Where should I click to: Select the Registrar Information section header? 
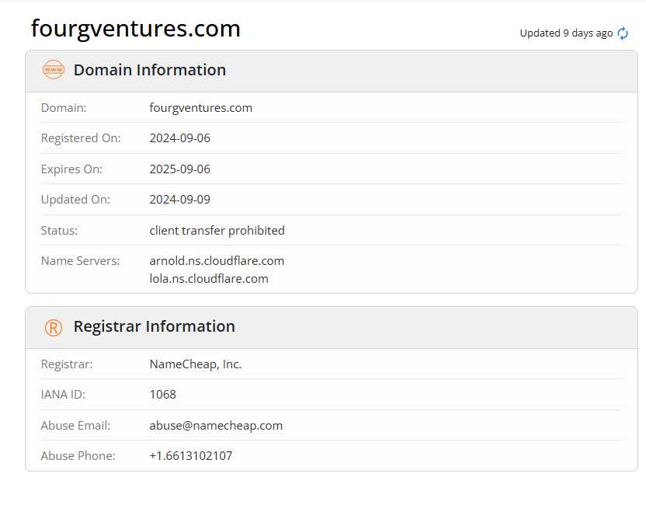pos(155,327)
